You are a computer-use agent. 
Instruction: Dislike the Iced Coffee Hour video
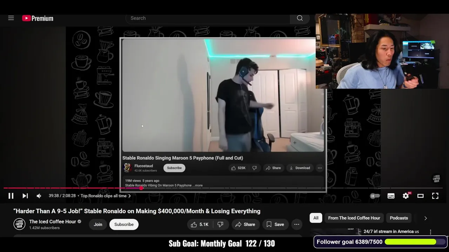coord(220,224)
